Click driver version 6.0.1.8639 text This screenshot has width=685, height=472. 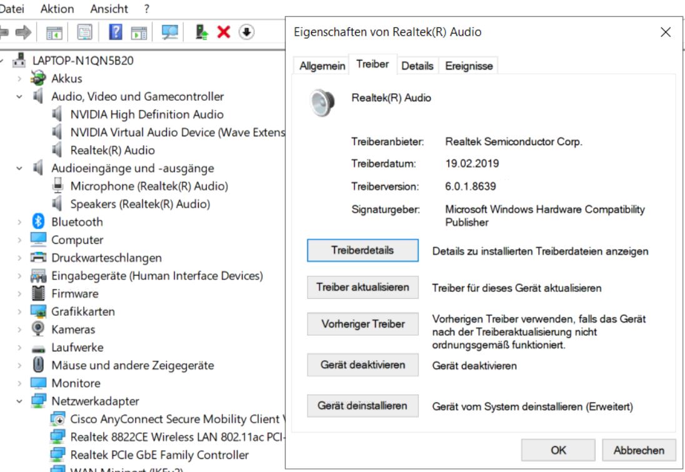[471, 187]
